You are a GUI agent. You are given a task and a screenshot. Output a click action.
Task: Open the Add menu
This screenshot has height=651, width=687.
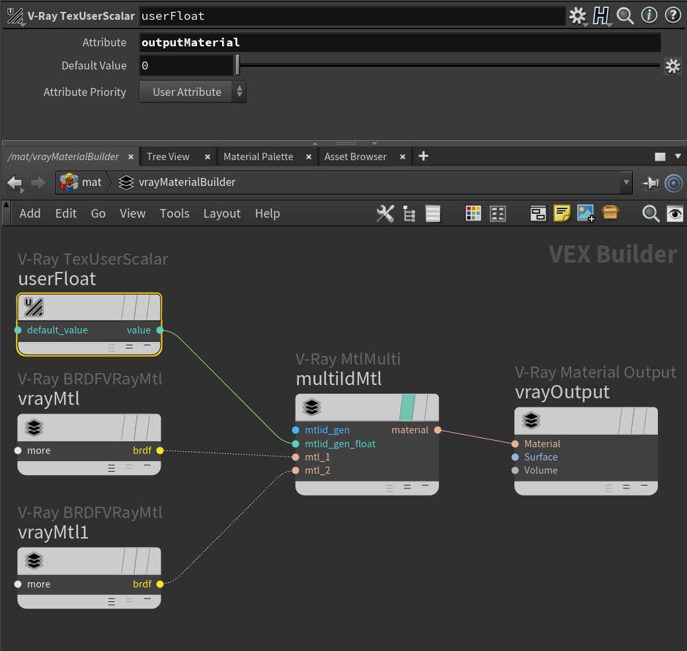(30, 214)
